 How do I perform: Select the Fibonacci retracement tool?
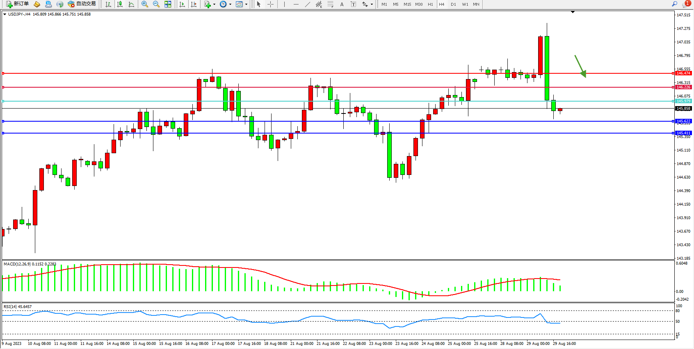click(x=330, y=4)
